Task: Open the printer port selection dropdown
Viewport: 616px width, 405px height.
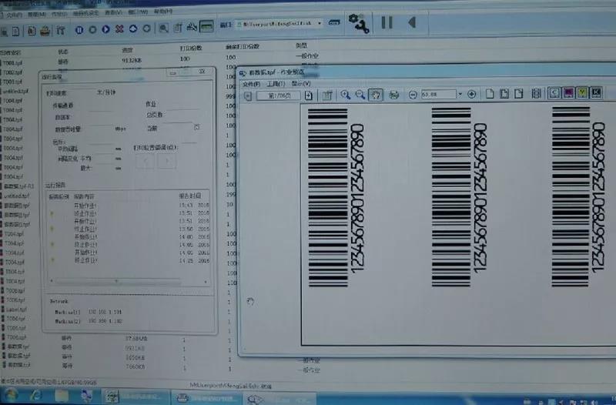Action: tap(320, 24)
